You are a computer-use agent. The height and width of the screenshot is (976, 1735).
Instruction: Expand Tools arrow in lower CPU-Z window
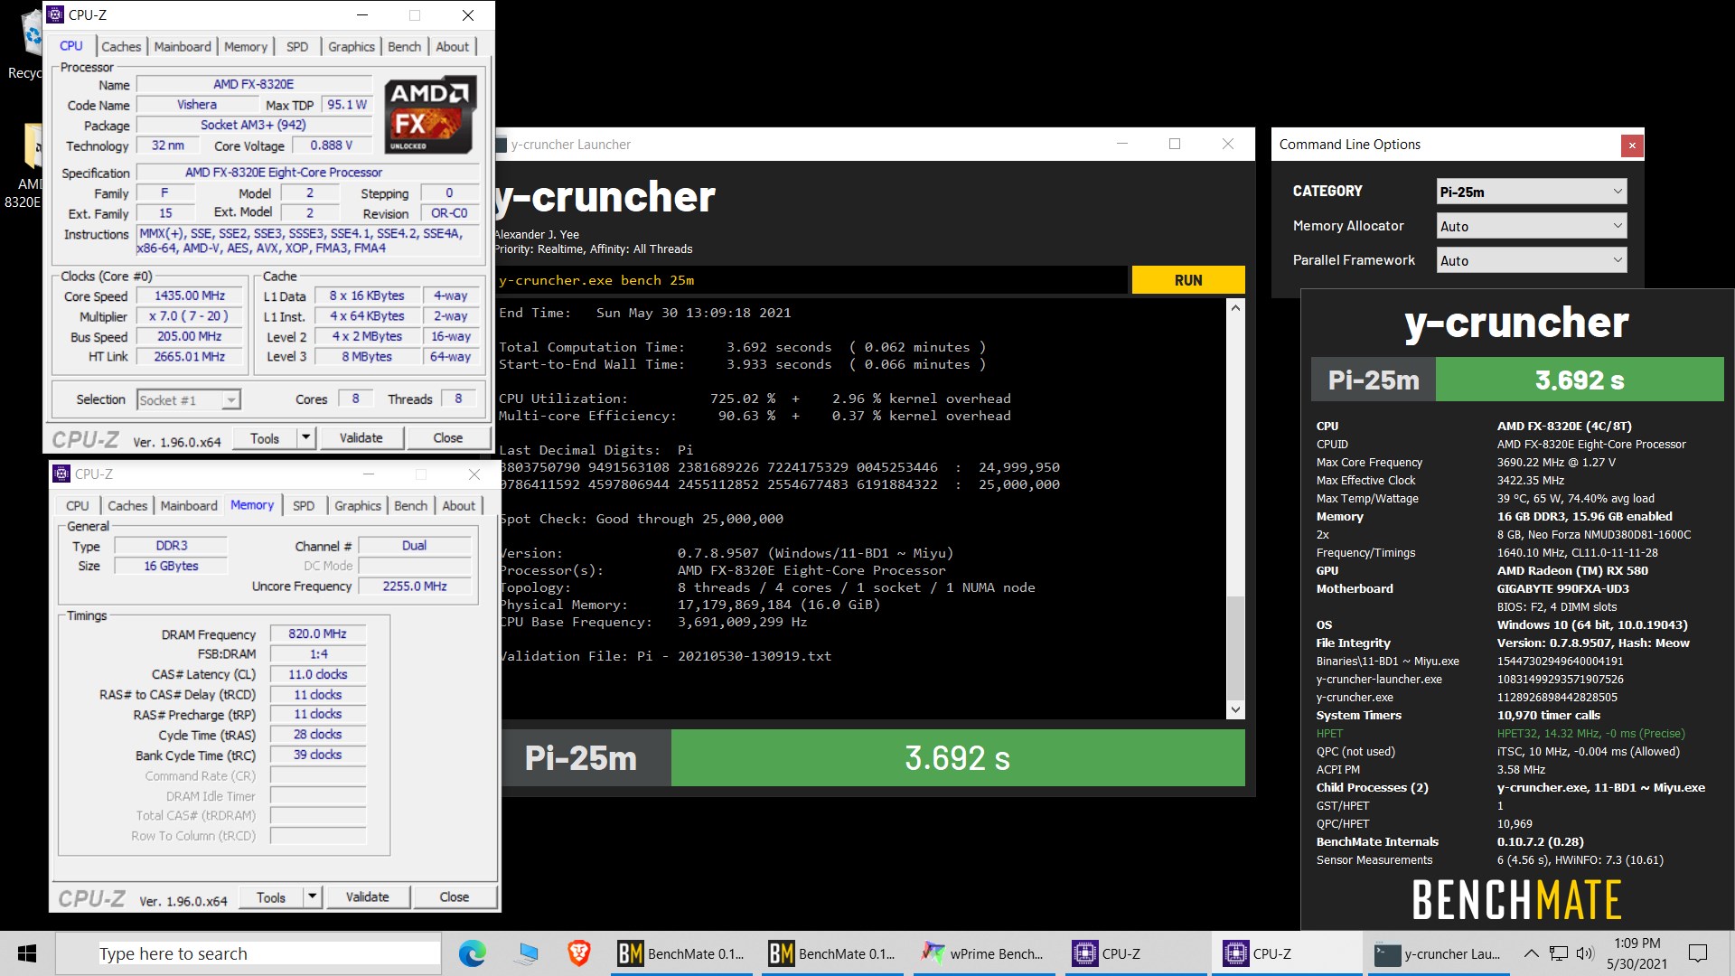coord(312,897)
